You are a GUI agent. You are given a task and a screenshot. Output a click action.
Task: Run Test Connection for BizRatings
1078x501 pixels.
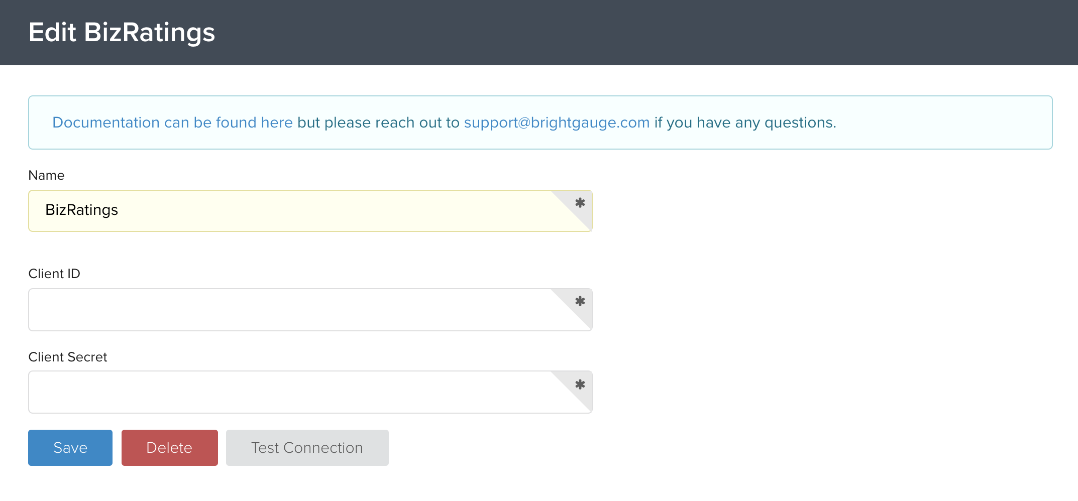pos(307,448)
